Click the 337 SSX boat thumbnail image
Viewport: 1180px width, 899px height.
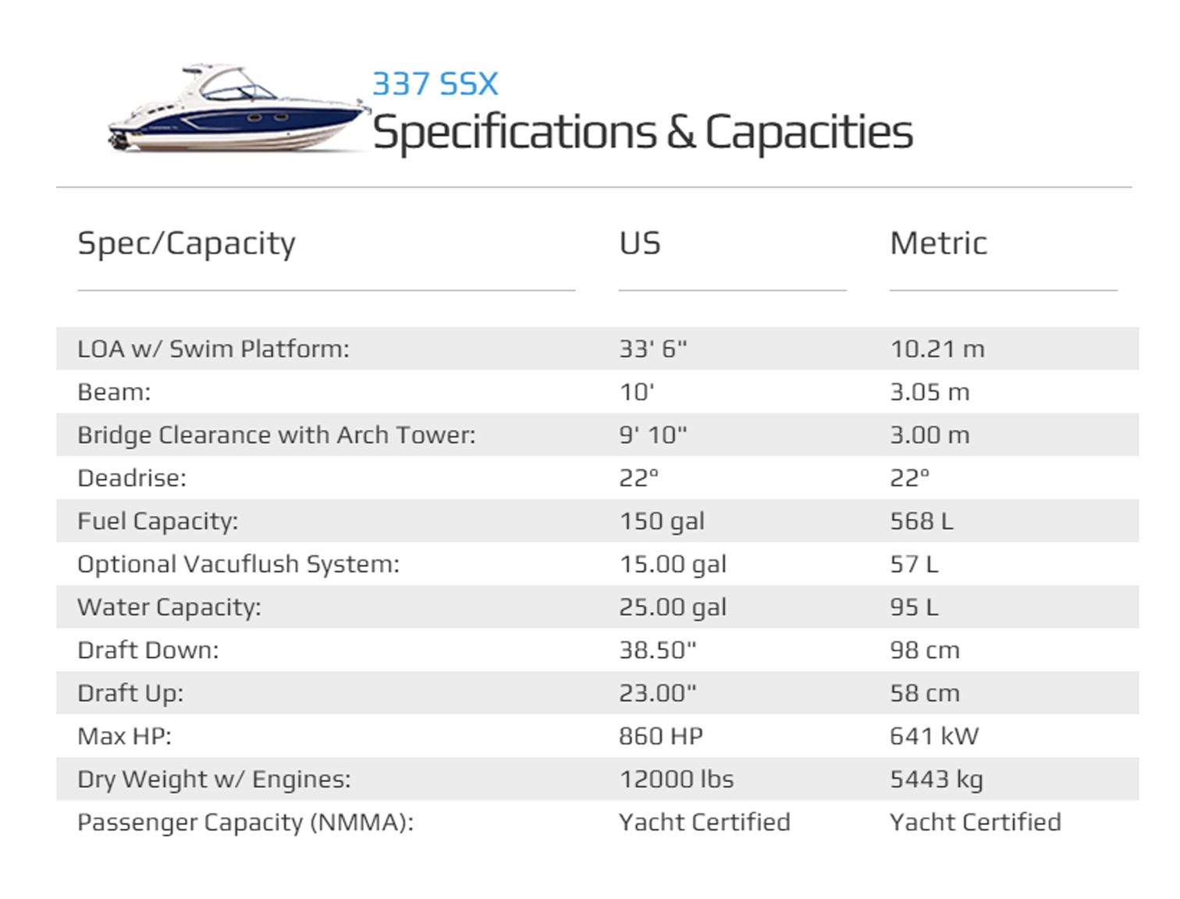click(x=239, y=108)
